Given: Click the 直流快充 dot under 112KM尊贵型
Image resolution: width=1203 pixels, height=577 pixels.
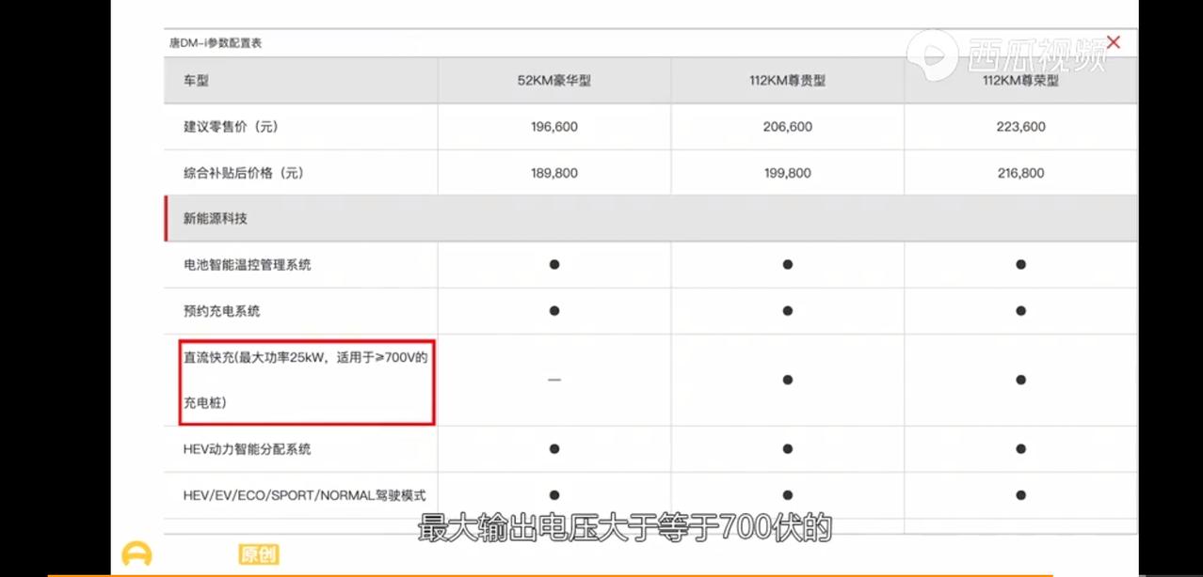Looking at the screenshot, I should point(788,380).
